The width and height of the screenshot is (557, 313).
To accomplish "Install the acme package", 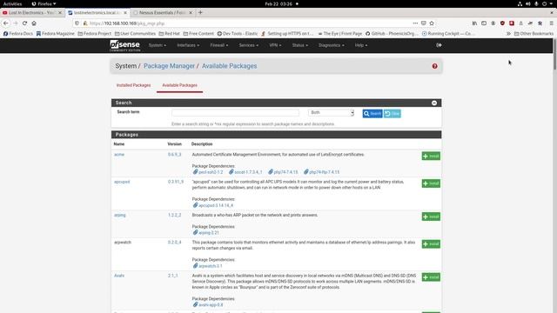I will (x=431, y=156).
